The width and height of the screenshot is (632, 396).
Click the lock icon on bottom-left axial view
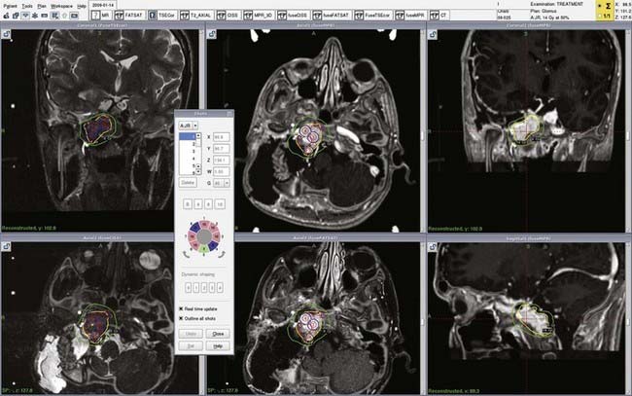[5, 247]
